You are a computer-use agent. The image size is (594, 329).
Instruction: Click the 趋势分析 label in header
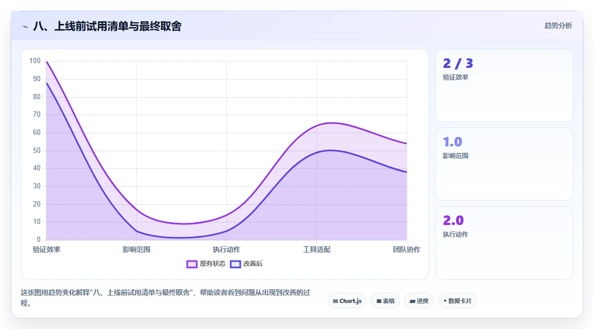[558, 26]
